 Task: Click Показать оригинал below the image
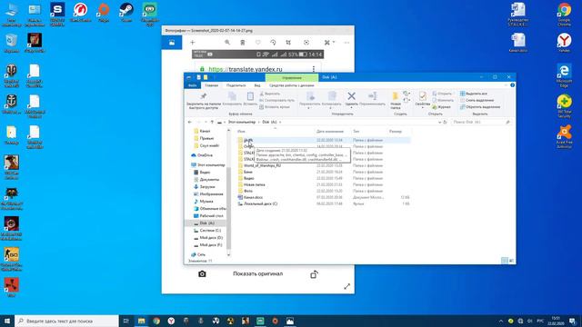click(257, 273)
